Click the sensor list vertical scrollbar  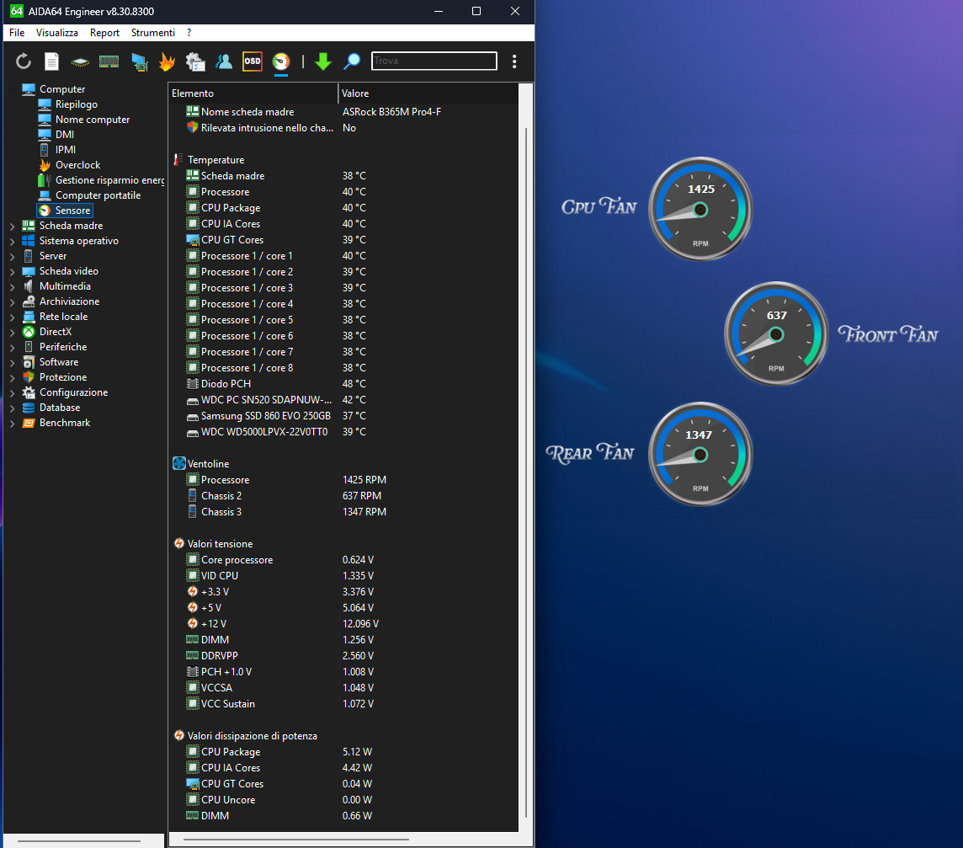526,472
